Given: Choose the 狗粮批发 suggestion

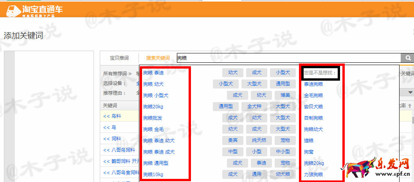Looking at the screenshot, I should coord(153,118).
